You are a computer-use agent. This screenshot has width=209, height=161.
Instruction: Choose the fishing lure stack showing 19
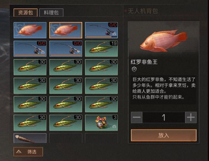[x=101, y=49]
